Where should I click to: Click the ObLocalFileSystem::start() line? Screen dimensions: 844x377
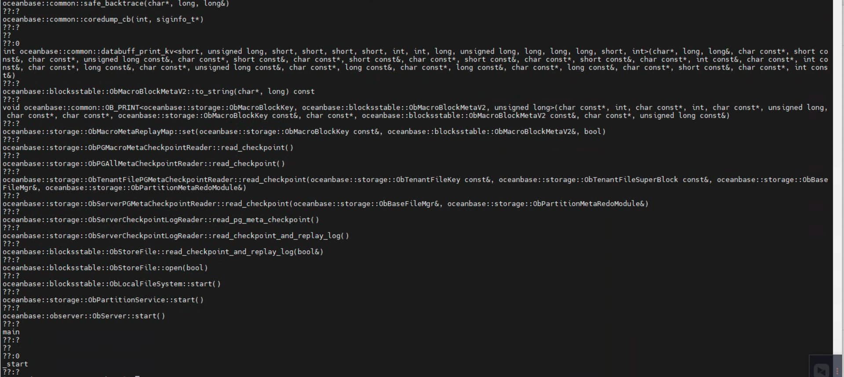[x=112, y=284]
